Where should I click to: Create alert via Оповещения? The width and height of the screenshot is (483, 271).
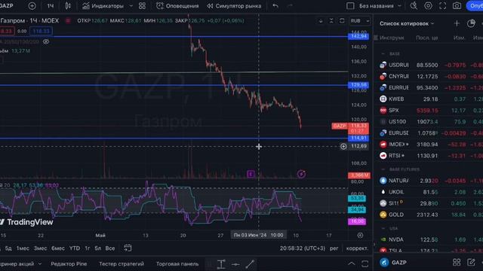point(177,6)
